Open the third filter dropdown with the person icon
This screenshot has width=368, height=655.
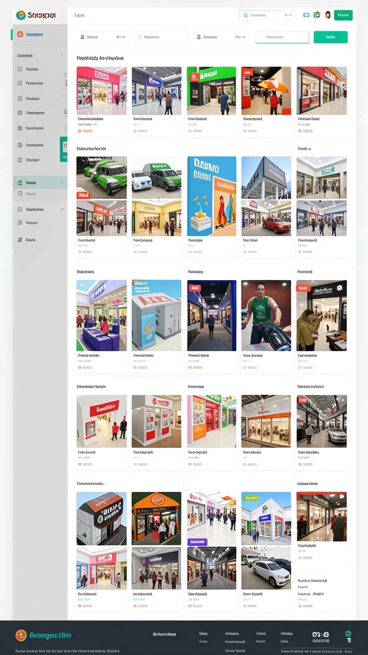221,36
